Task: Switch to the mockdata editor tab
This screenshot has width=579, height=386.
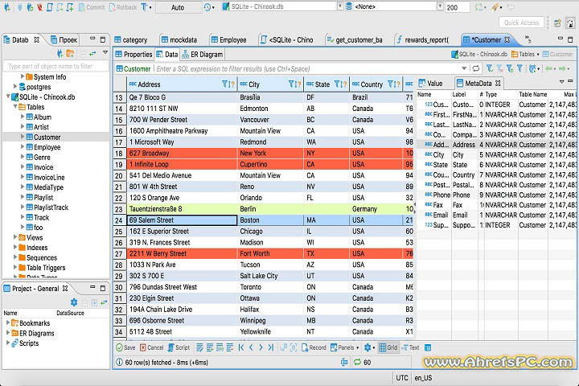Action: click(179, 40)
